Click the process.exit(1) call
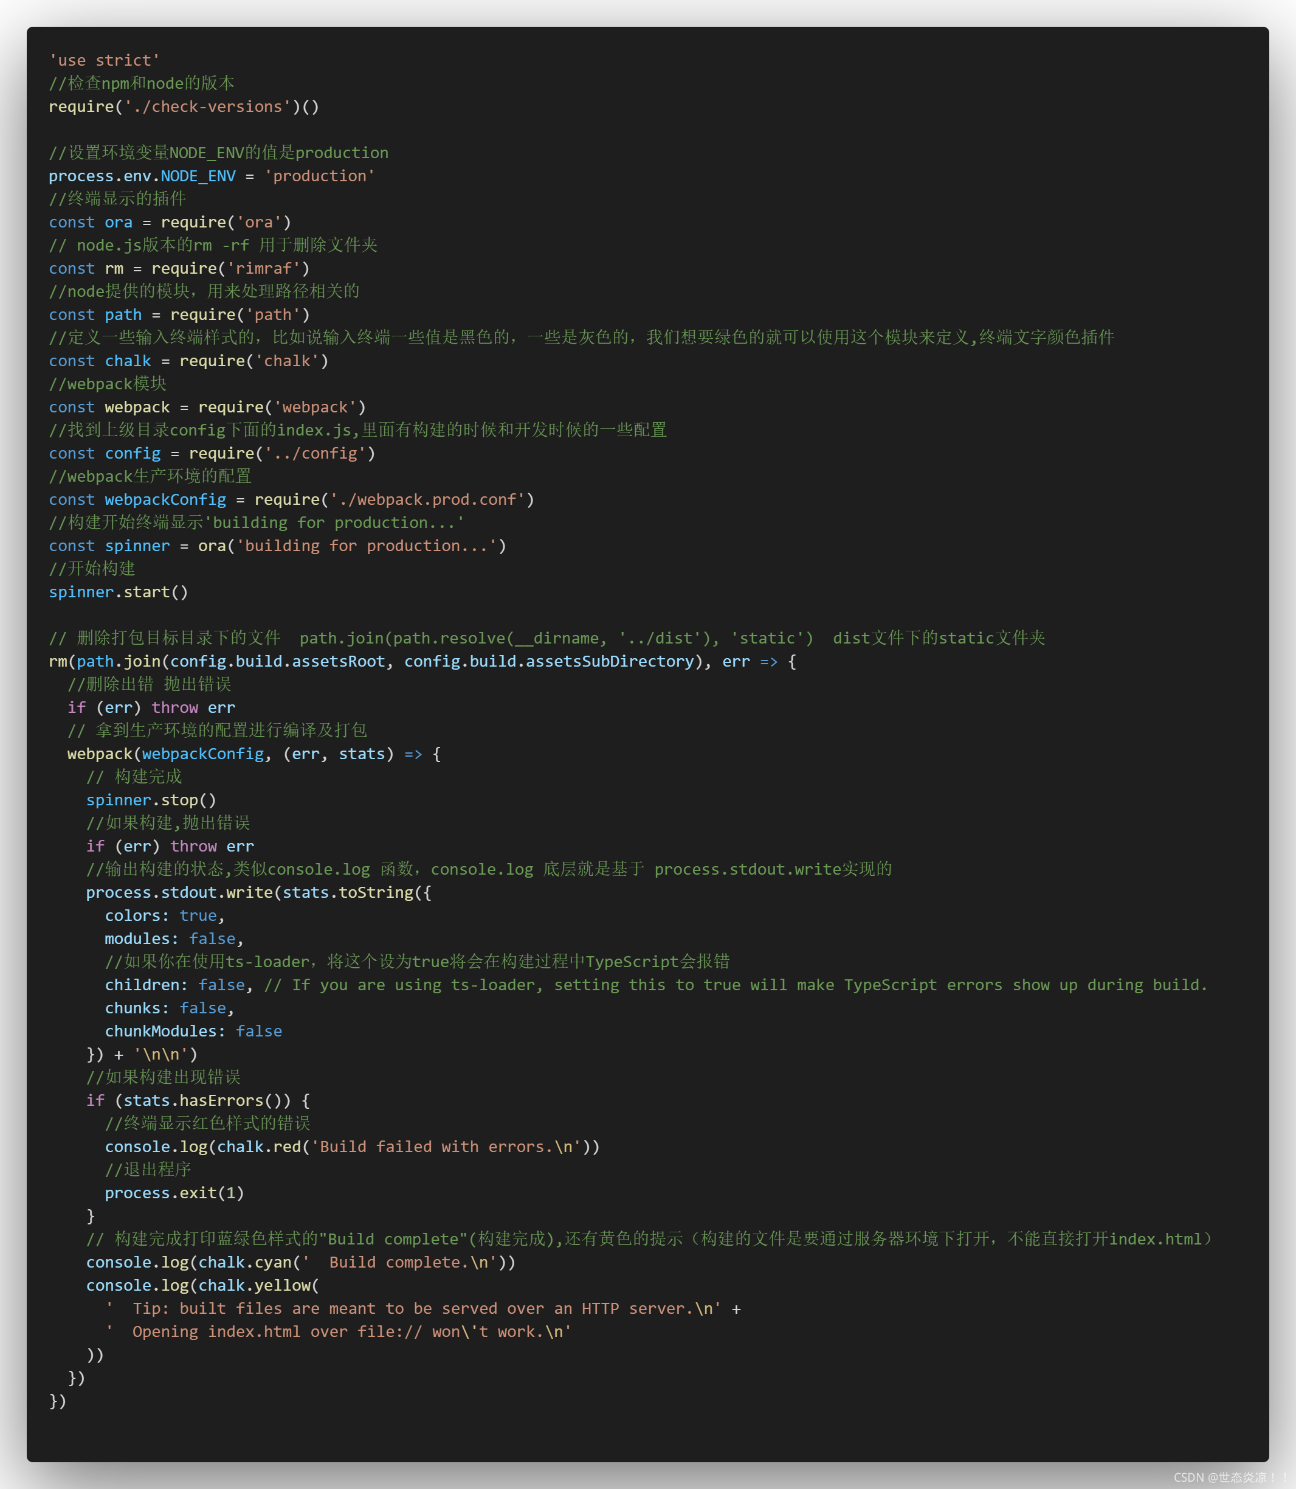This screenshot has width=1296, height=1489. pyautogui.click(x=174, y=1192)
